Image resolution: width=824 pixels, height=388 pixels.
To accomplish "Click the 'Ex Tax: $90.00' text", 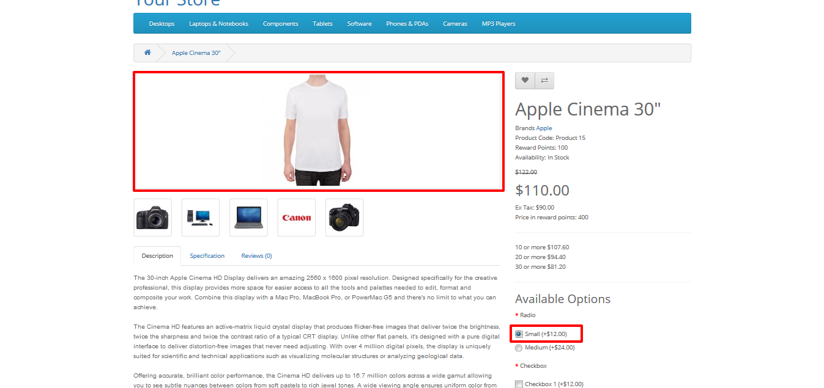I will coord(535,208).
